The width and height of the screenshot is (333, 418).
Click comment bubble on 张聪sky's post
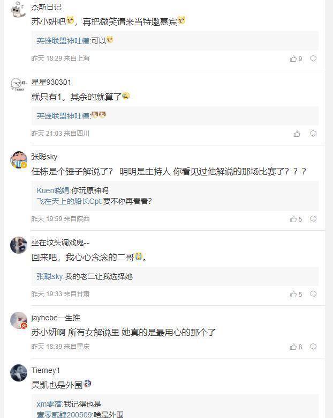click(x=313, y=219)
